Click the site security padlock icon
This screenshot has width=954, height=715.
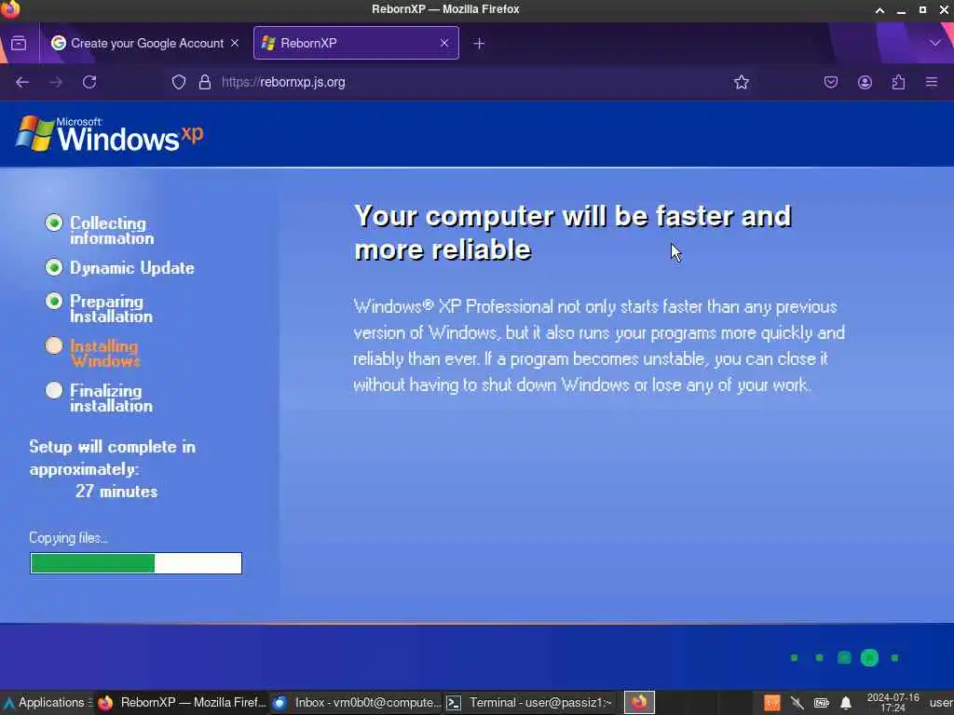(x=205, y=82)
